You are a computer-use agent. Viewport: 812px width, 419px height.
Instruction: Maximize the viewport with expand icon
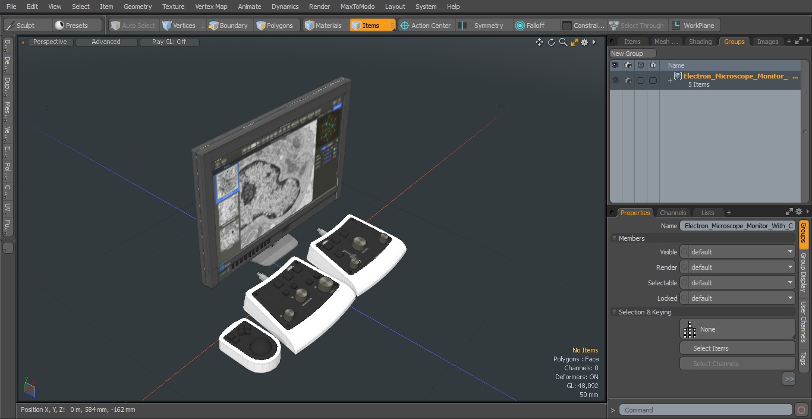point(574,42)
